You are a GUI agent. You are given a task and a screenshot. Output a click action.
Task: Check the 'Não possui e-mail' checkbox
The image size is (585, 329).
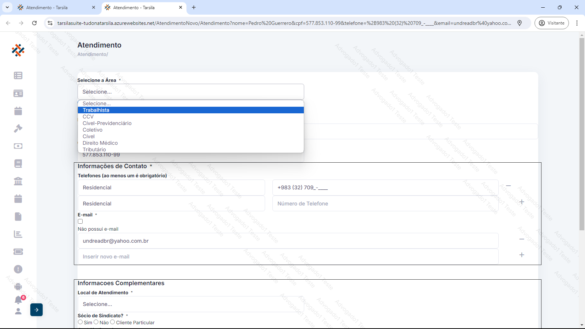click(x=80, y=222)
